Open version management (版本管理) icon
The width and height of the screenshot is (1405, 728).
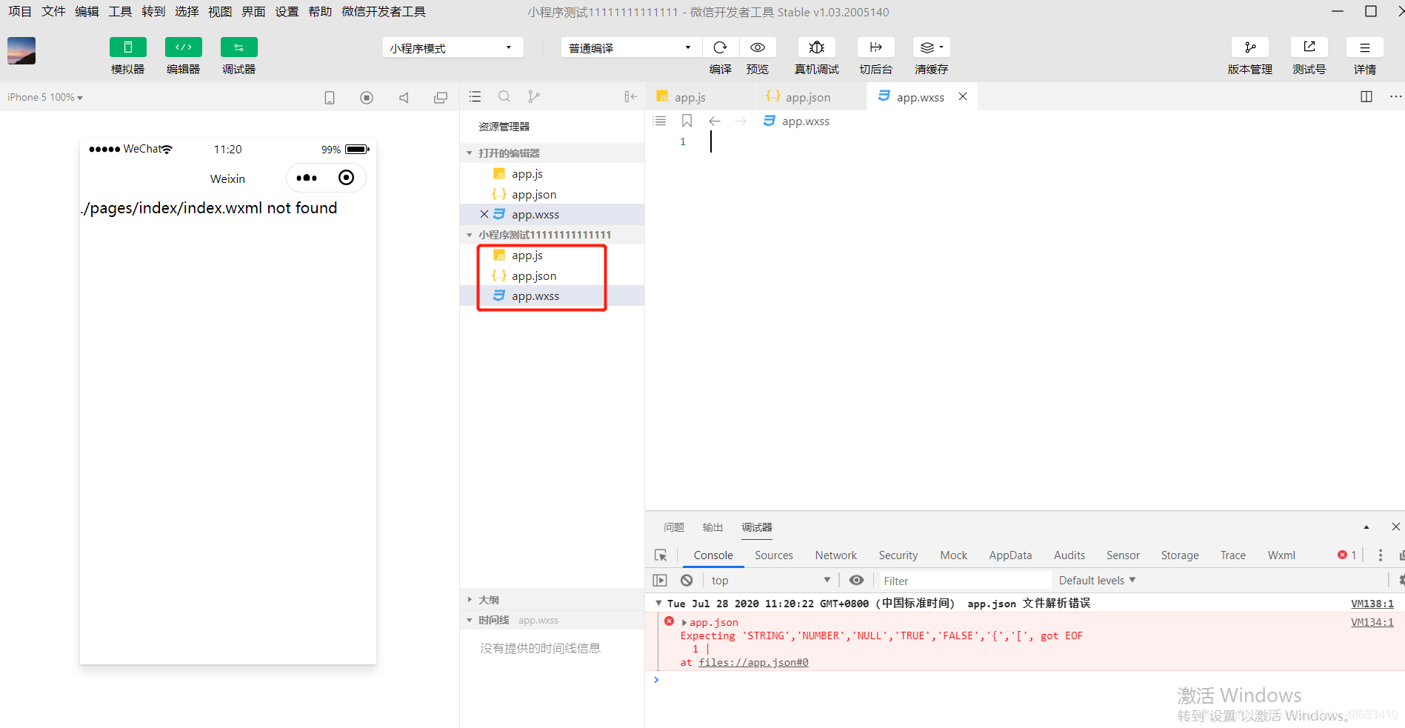pyautogui.click(x=1250, y=47)
